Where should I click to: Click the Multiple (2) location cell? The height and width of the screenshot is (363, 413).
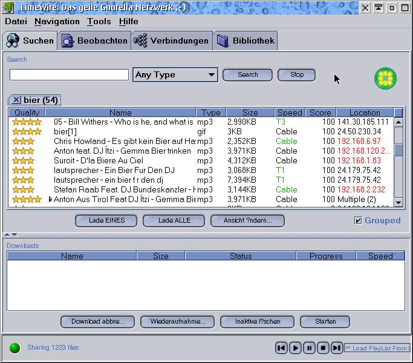357,199
